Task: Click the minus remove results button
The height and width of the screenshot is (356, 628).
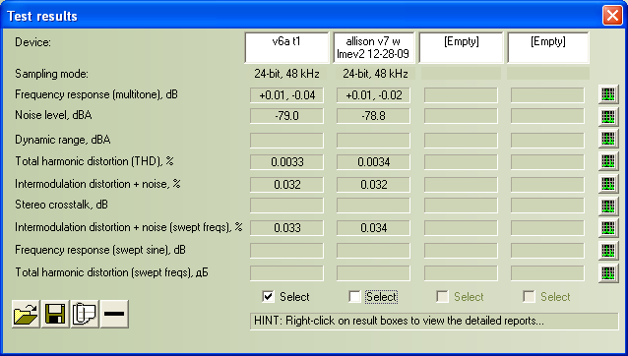Action: click(114, 314)
